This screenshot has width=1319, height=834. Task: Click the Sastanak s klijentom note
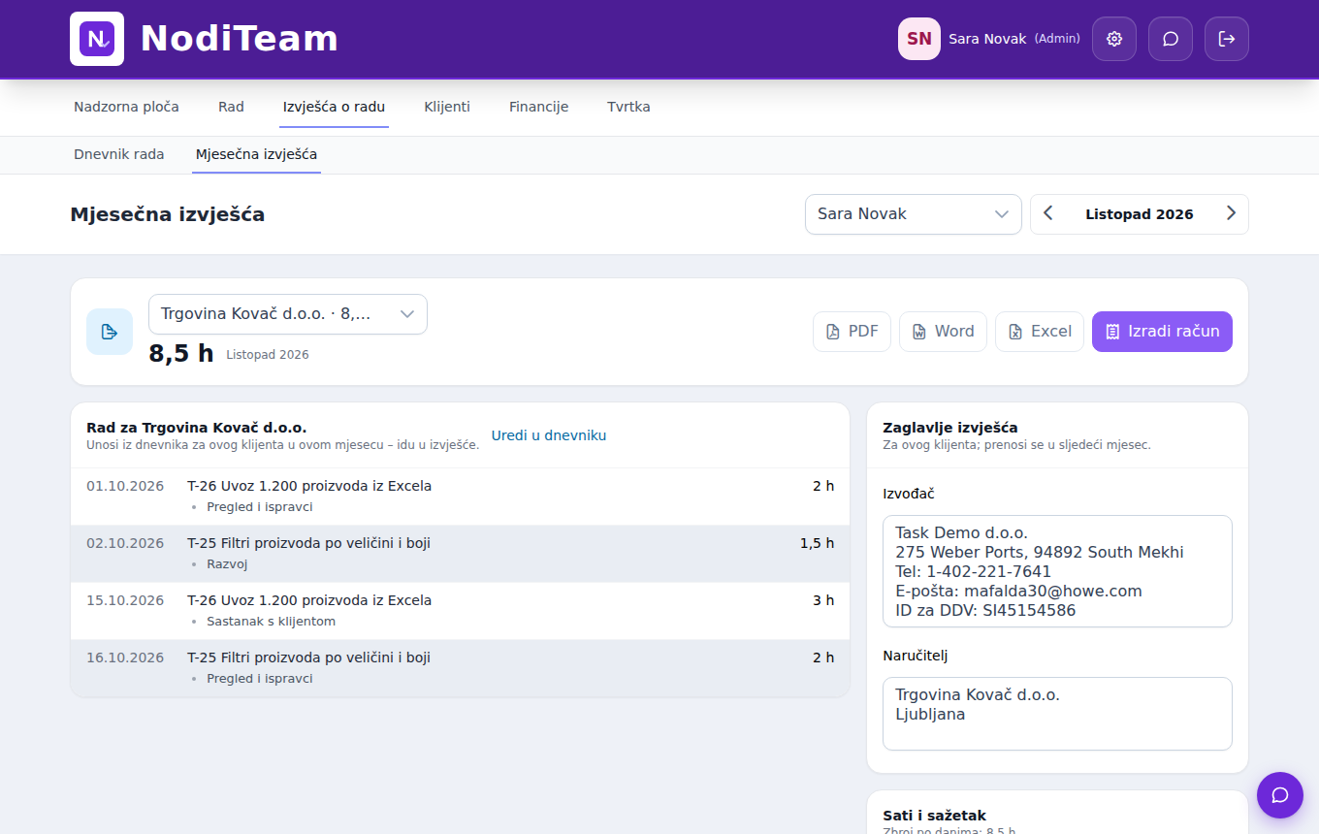[271, 622]
